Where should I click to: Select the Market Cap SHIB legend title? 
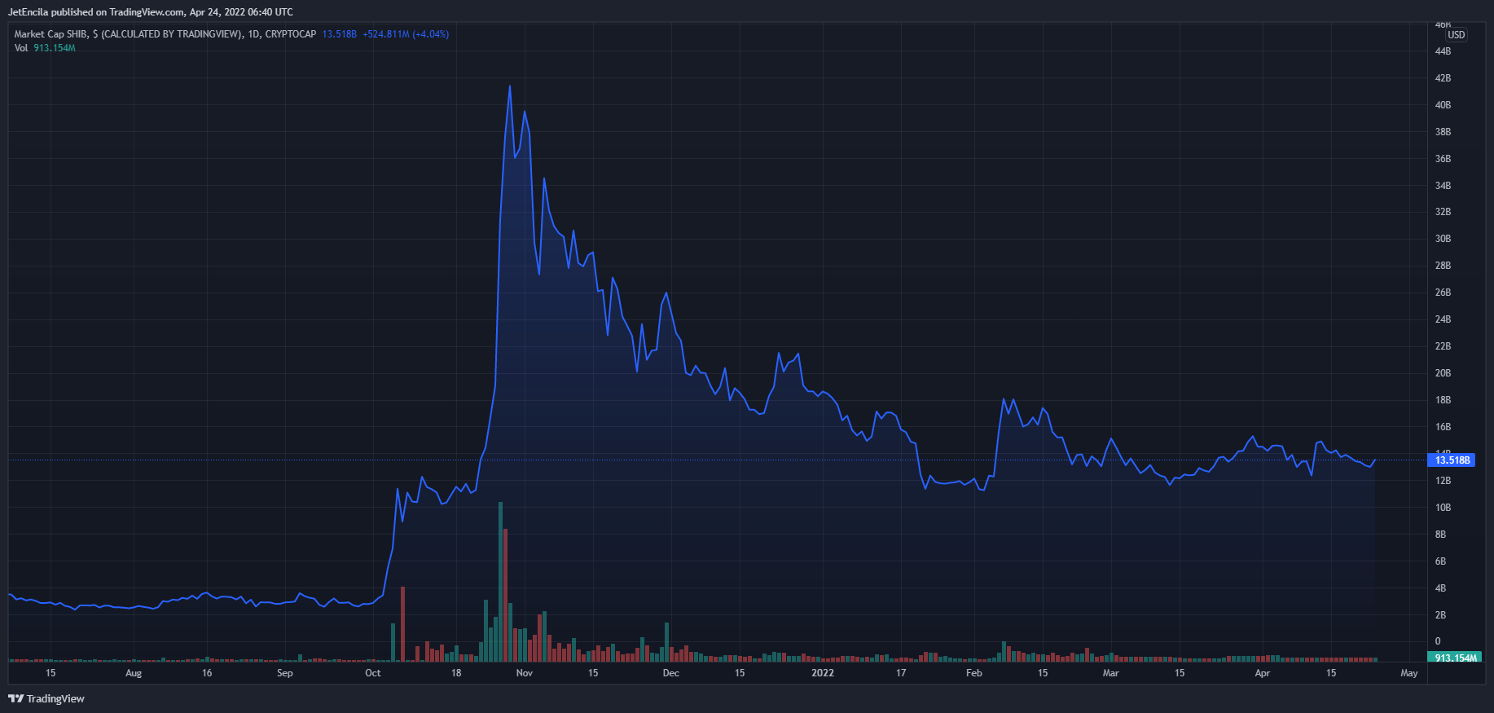click(x=165, y=34)
